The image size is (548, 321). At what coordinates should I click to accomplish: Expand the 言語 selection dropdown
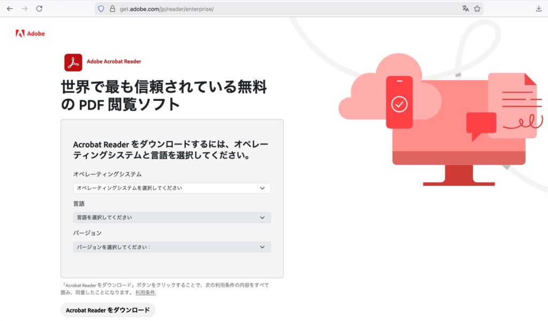[x=172, y=217]
